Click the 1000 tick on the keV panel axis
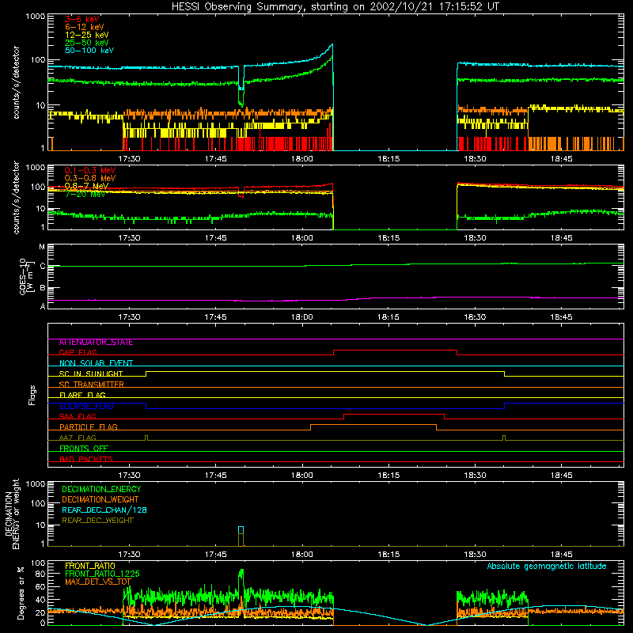633x633 pixels. point(36,17)
